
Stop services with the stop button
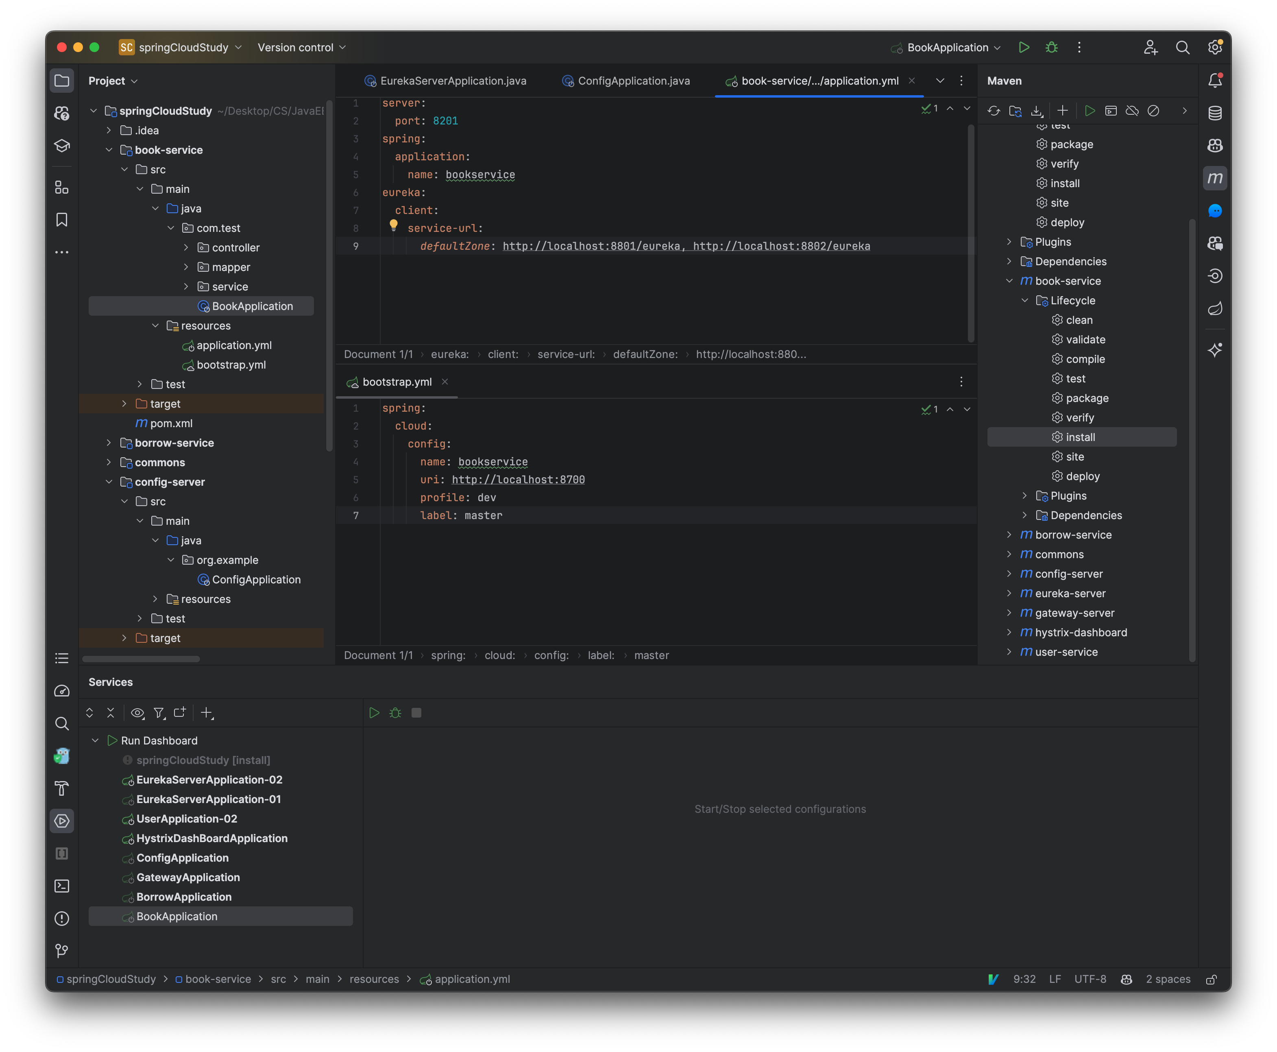pos(416,713)
